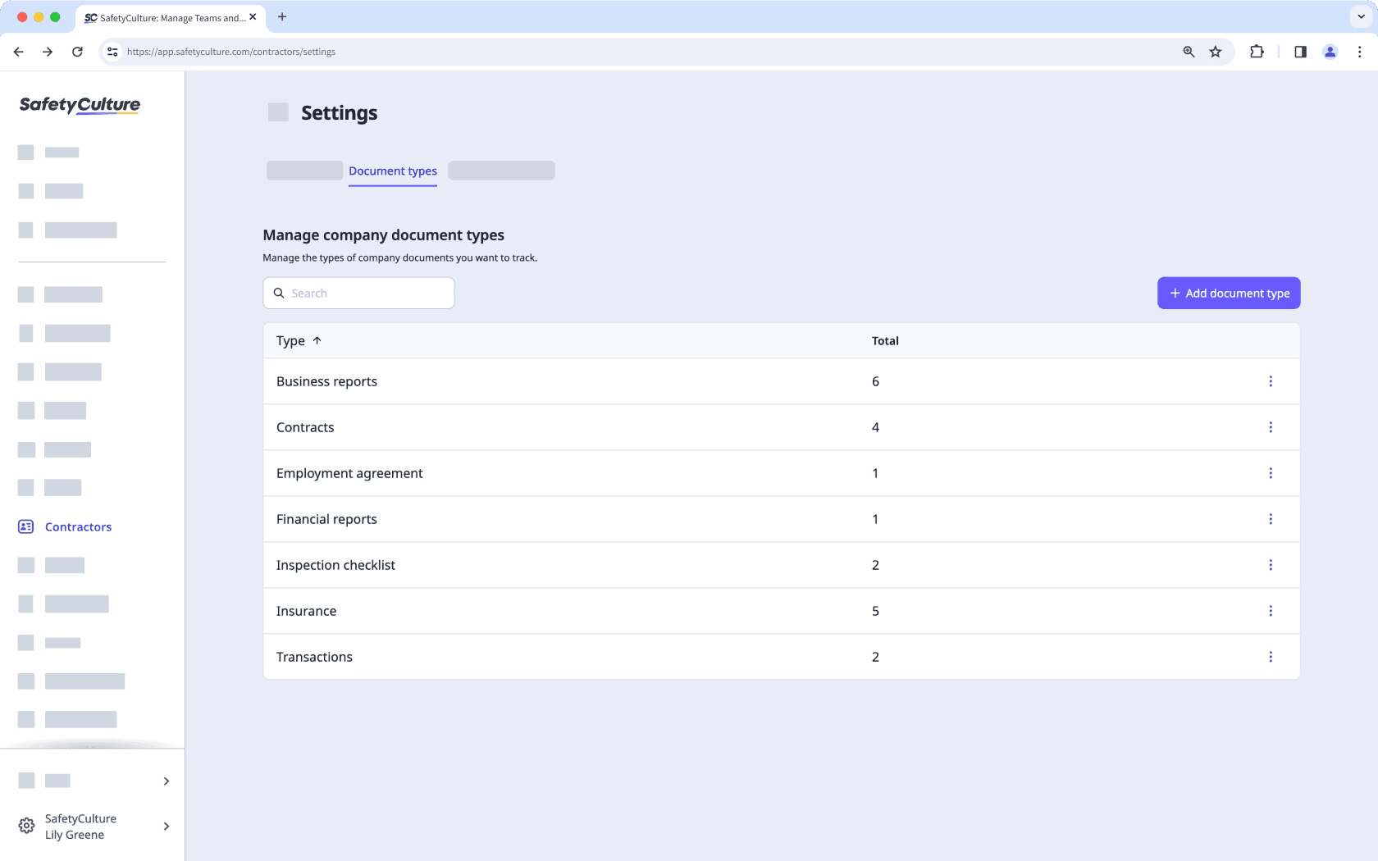The height and width of the screenshot is (861, 1378).
Task: Click the Contractors link in the sidebar
Action: point(78,526)
